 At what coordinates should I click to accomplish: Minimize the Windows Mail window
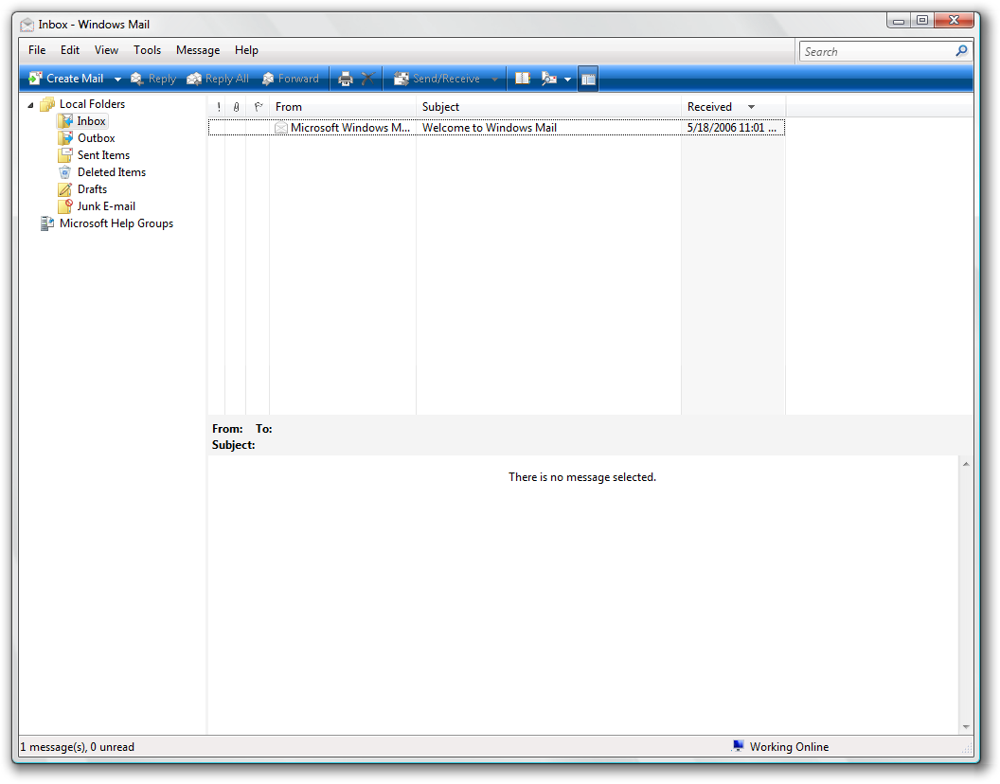coord(899,21)
